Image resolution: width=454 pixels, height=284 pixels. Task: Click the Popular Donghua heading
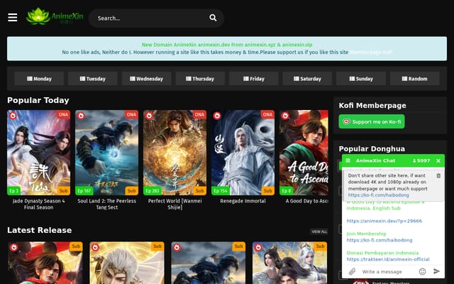[372, 148]
